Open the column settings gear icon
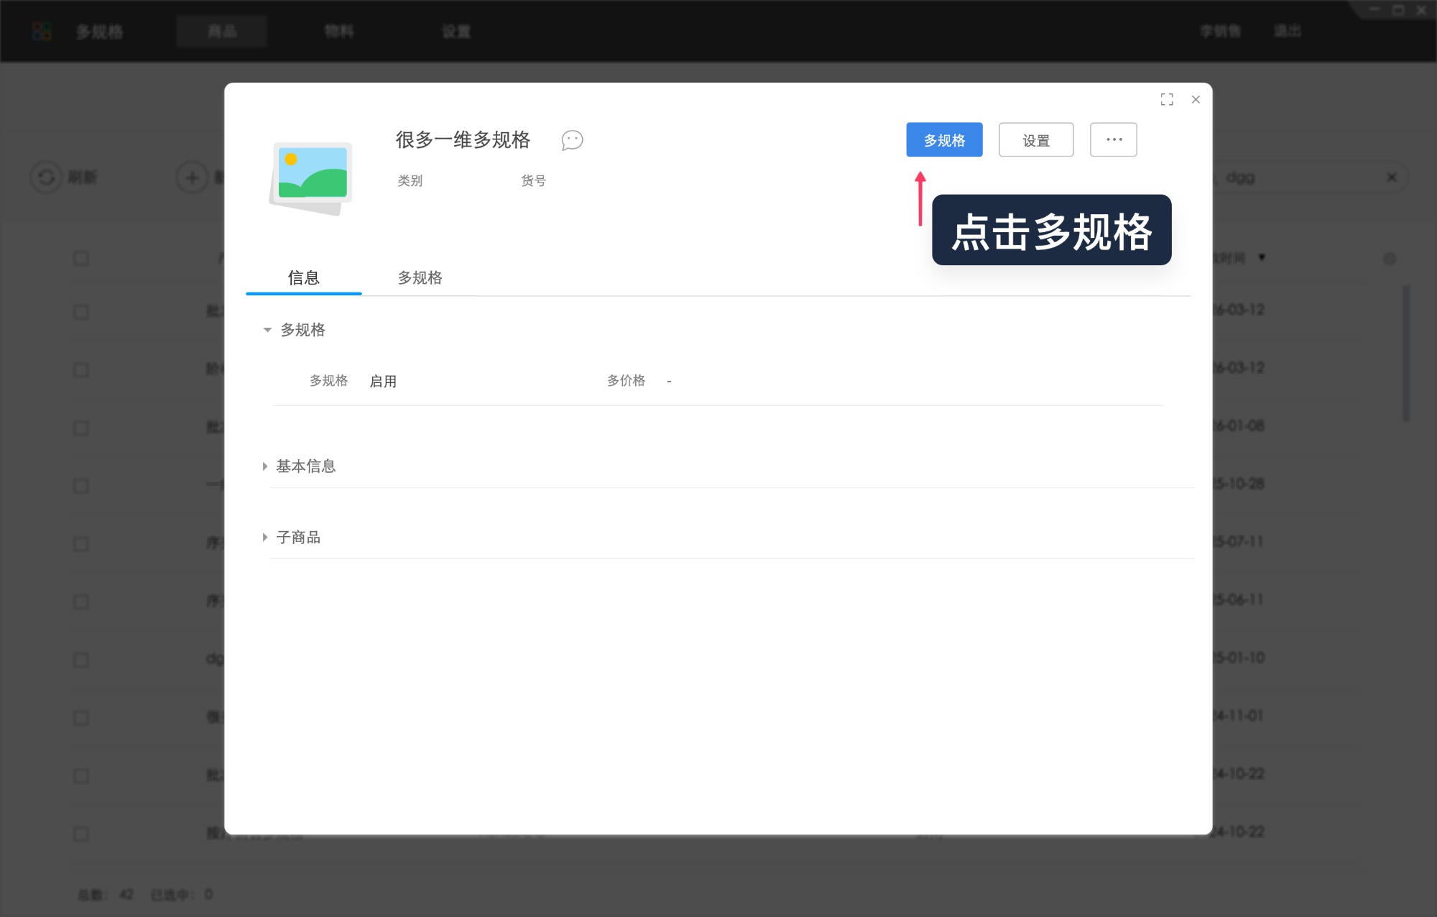This screenshot has height=917, width=1437. [1390, 258]
